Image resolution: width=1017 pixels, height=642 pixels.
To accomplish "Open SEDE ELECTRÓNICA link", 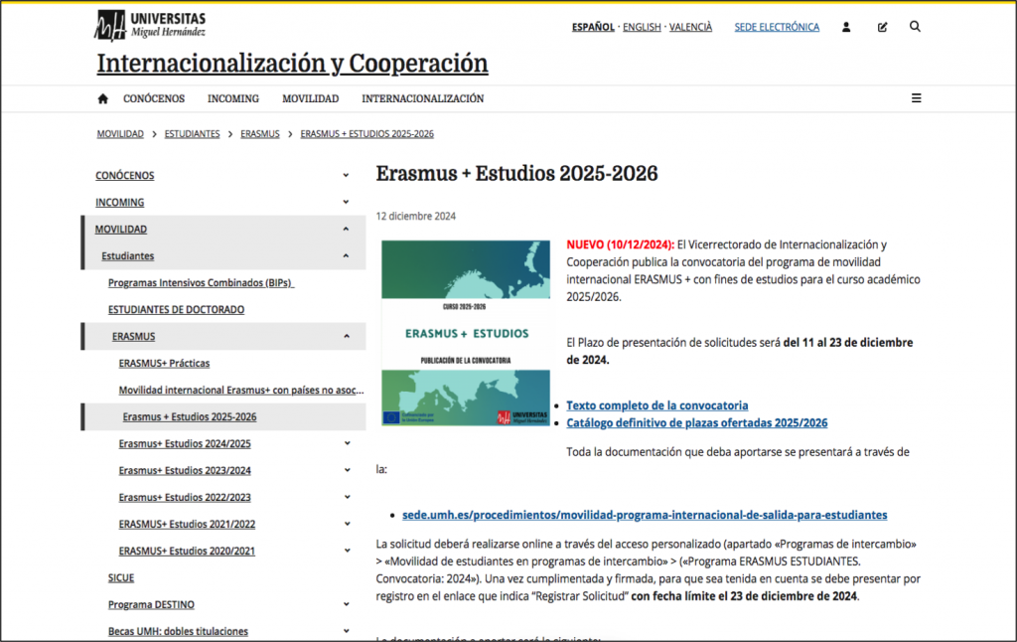I will tap(777, 27).
